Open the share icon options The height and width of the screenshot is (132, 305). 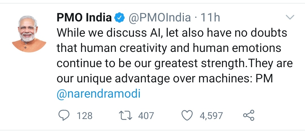coord(249,115)
